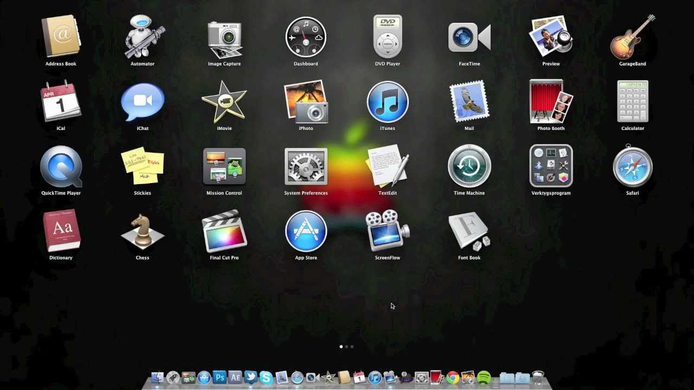Click the iTunes icon in the Dock

(x=375, y=378)
